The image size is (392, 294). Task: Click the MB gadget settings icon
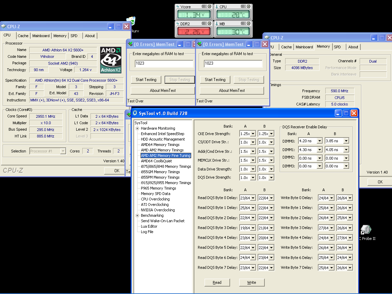[243, 23]
